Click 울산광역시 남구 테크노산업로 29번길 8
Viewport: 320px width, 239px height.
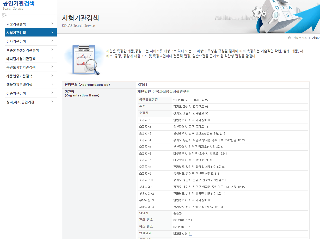(199, 133)
